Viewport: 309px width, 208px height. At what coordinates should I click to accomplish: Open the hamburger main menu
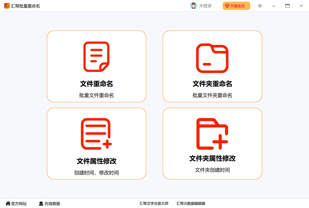click(x=260, y=6)
